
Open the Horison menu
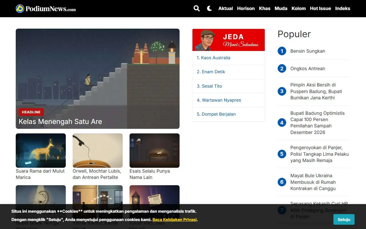246,8
